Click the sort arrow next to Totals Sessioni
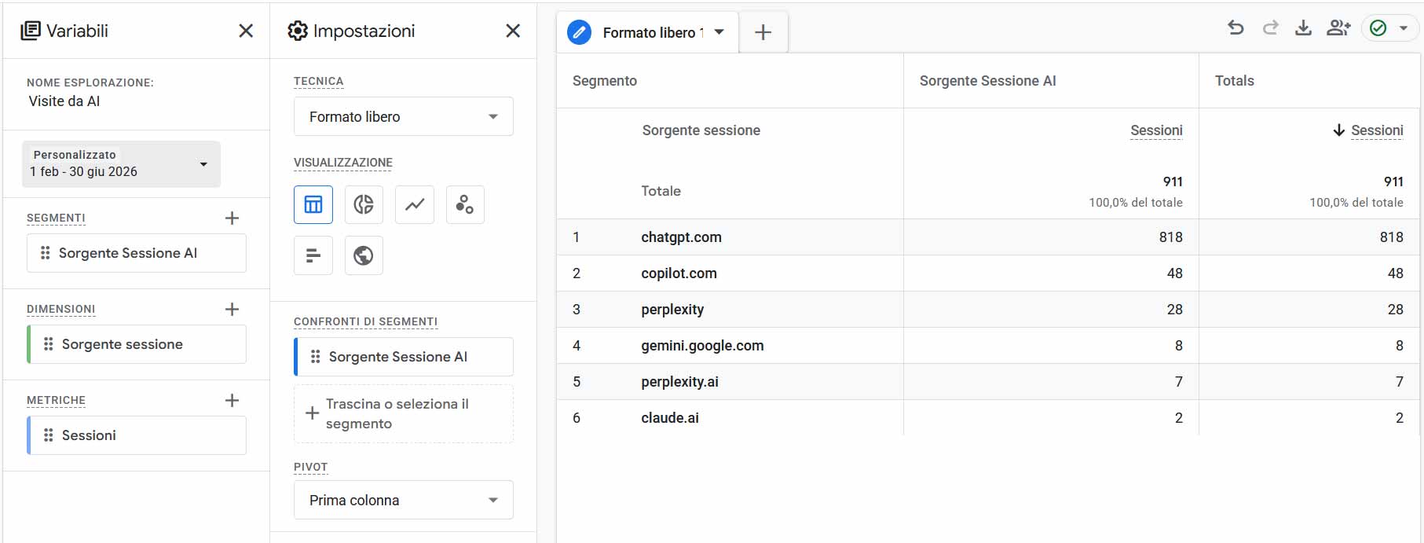1424x543 pixels. point(1339,130)
